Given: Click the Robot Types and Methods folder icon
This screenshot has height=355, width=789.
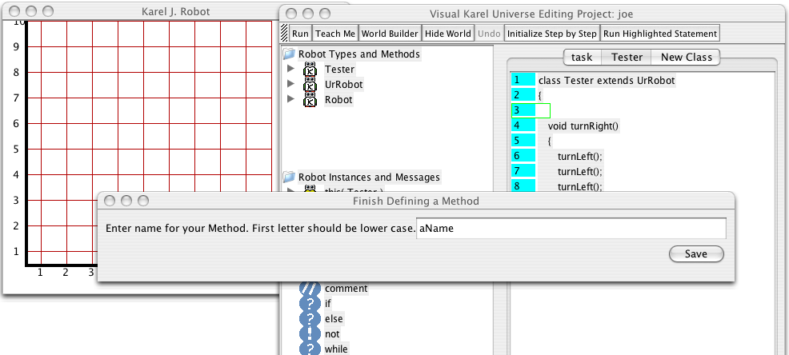Looking at the screenshot, I should pos(289,54).
